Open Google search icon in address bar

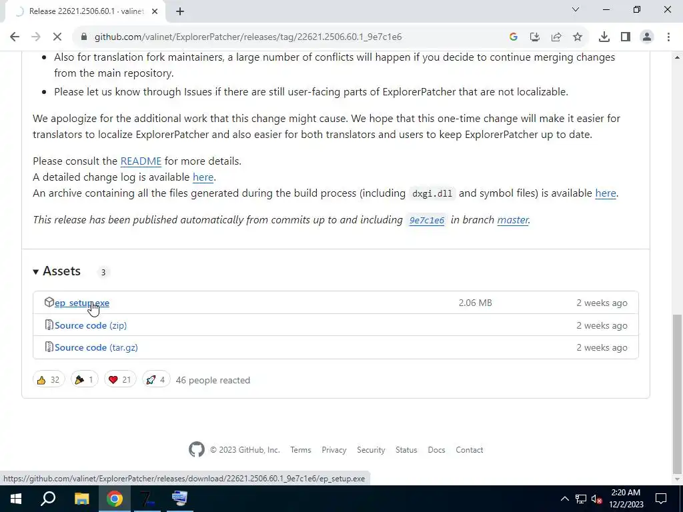[x=514, y=37]
